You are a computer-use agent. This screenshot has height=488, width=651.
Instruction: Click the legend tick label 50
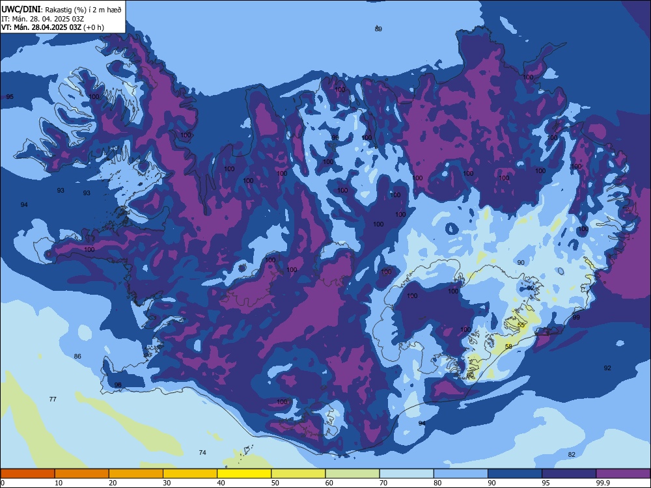tap(275, 483)
